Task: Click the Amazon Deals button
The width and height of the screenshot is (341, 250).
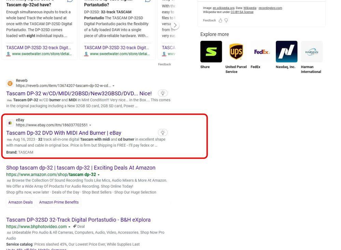Action: 20,202
